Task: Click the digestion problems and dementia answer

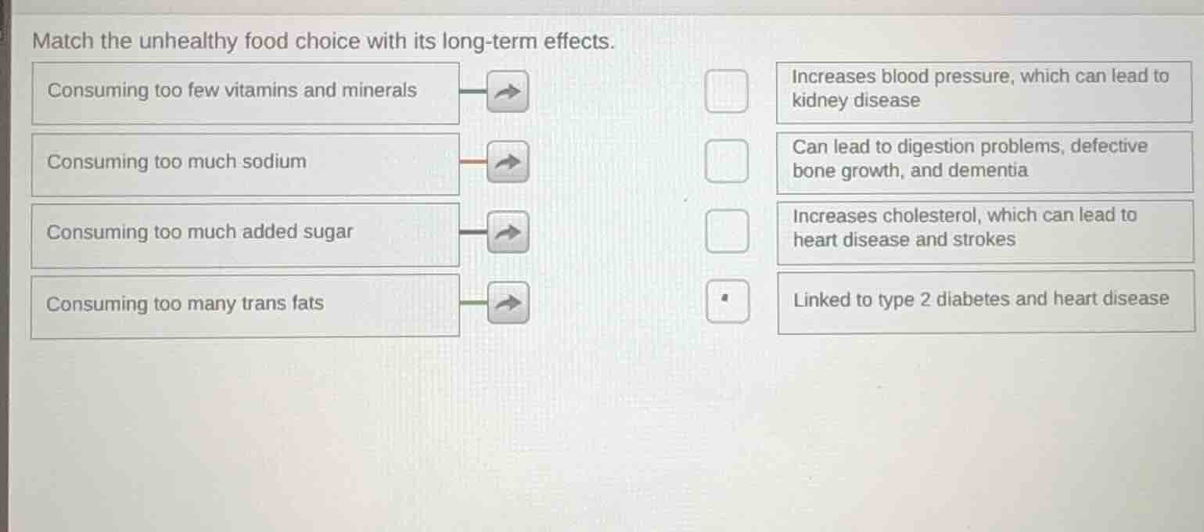Action: point(983,160)
